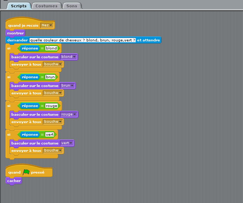The image size is (243, 203).
Task: Open the rouge costume dropdown
Action: (x=69, y=114)
